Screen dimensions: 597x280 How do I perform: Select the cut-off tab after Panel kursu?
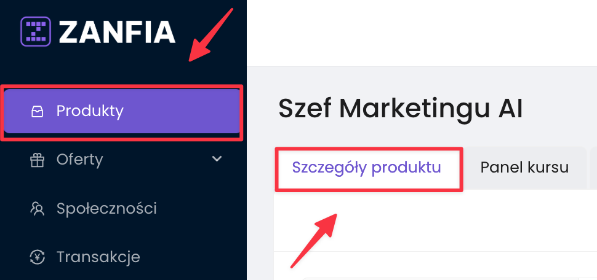[x=593, y=168]
